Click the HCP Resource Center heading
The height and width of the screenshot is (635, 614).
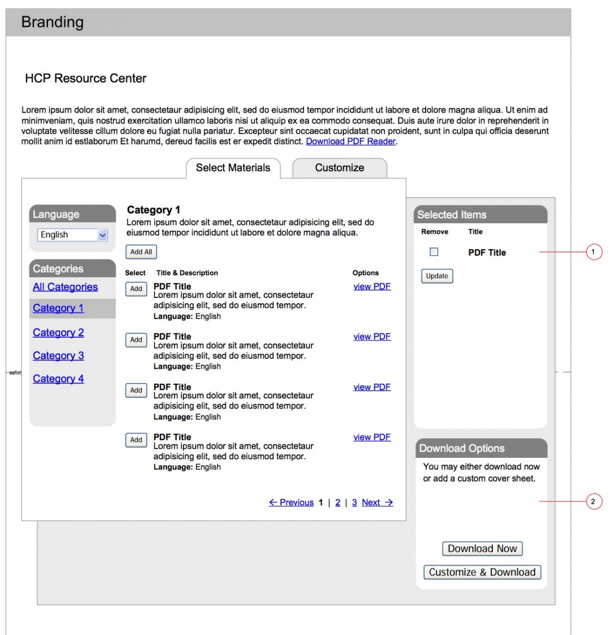coord(86,78)
